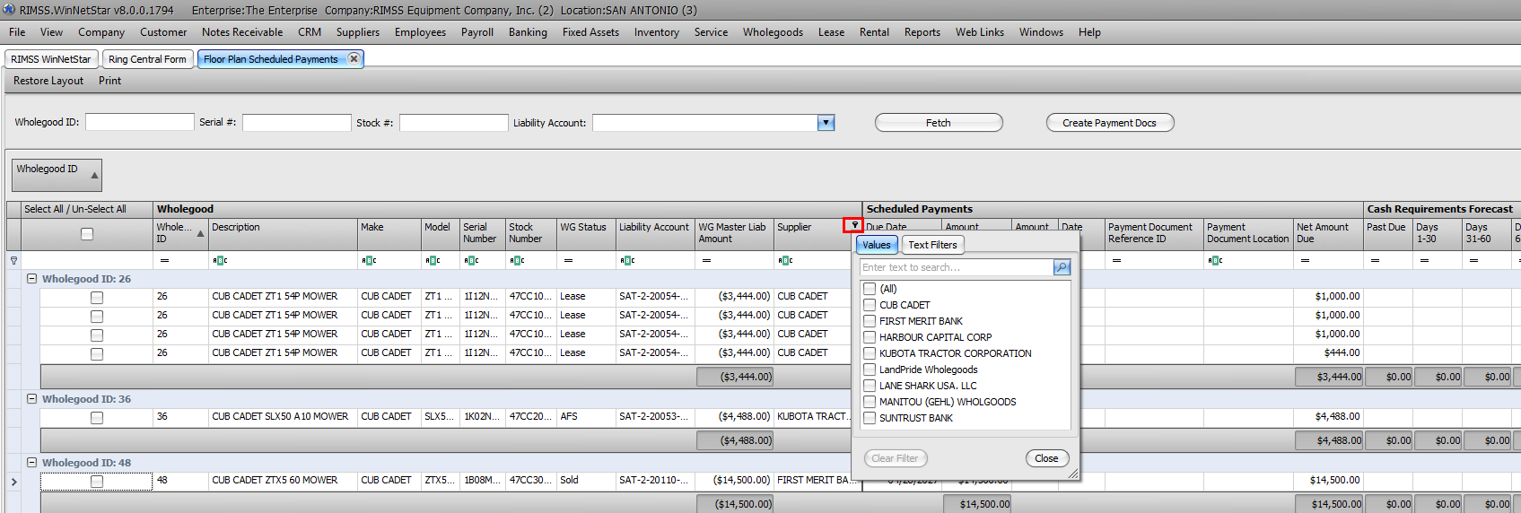Image resolution: width=1521 pixels, height=513 pixels.
Task: Click the equals operator under WG Master Liab Amount
Action: click(706, 260)
